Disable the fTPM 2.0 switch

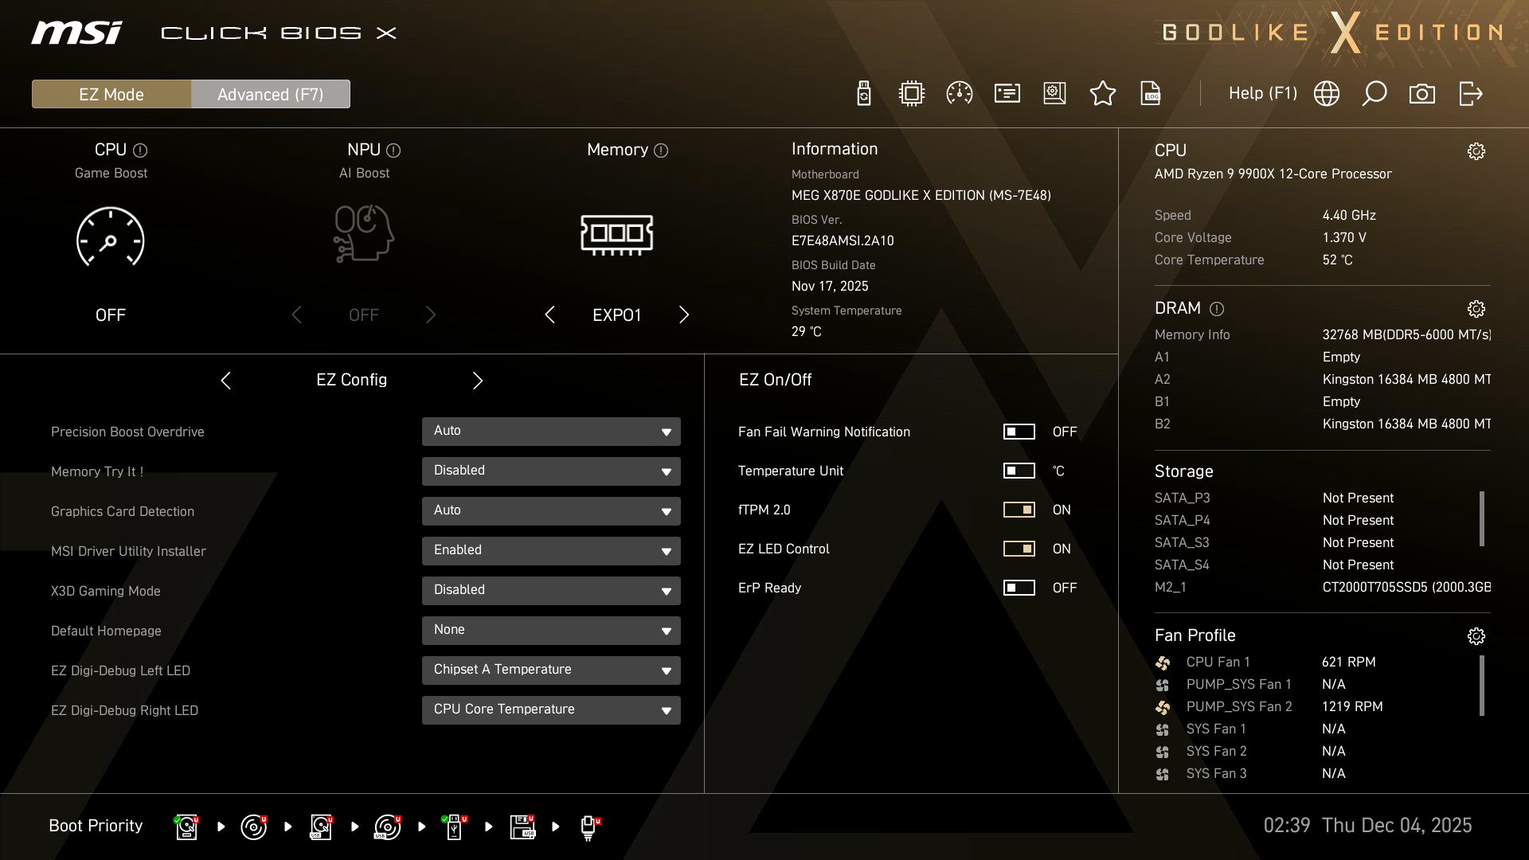click(x=1019, y=510)
